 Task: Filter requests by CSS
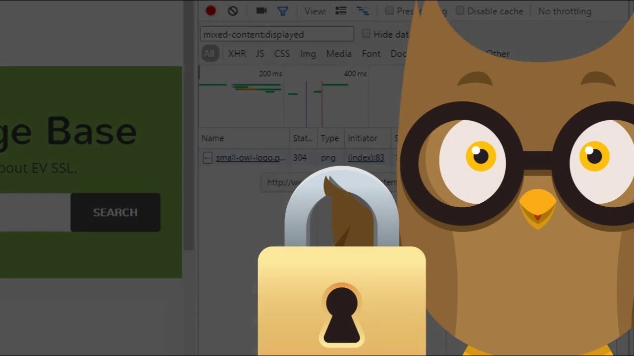[282, 54]
